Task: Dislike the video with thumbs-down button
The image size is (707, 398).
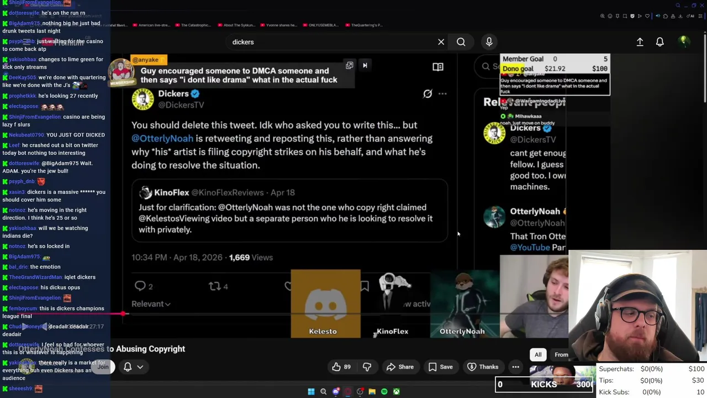Action: 367,366
